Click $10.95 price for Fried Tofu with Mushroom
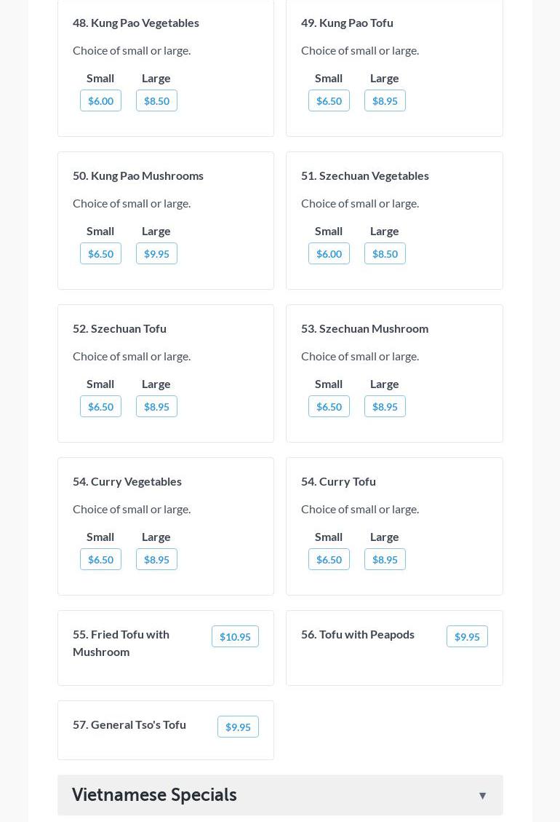The image size is (560, 822). point(235,636)
